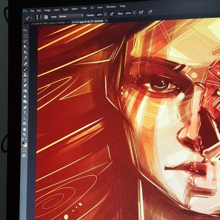Open the Window menu
This screenshot has height=220, width=220.
[111, 7]
